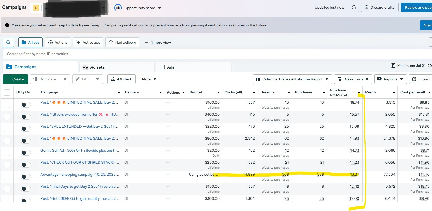Click the Discard drafts button
This screenshot has height=211, width=432.
380,7
